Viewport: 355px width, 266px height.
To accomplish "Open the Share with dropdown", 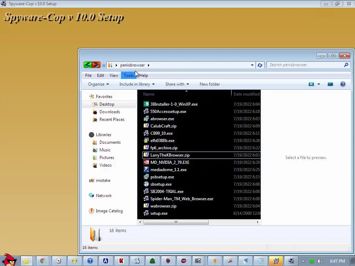I will click(x=177, y=84).
